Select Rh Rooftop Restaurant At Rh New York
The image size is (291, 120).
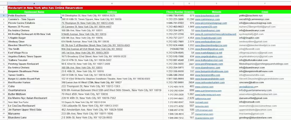[x=34, y=34]
